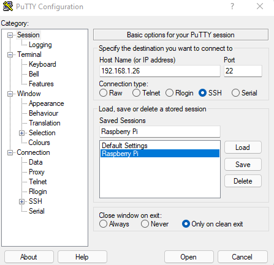The height and width of the screenshot is (265, 274).
Task: Click Open to start the connection
Action: pyautogui.click(x=189, y=257)
